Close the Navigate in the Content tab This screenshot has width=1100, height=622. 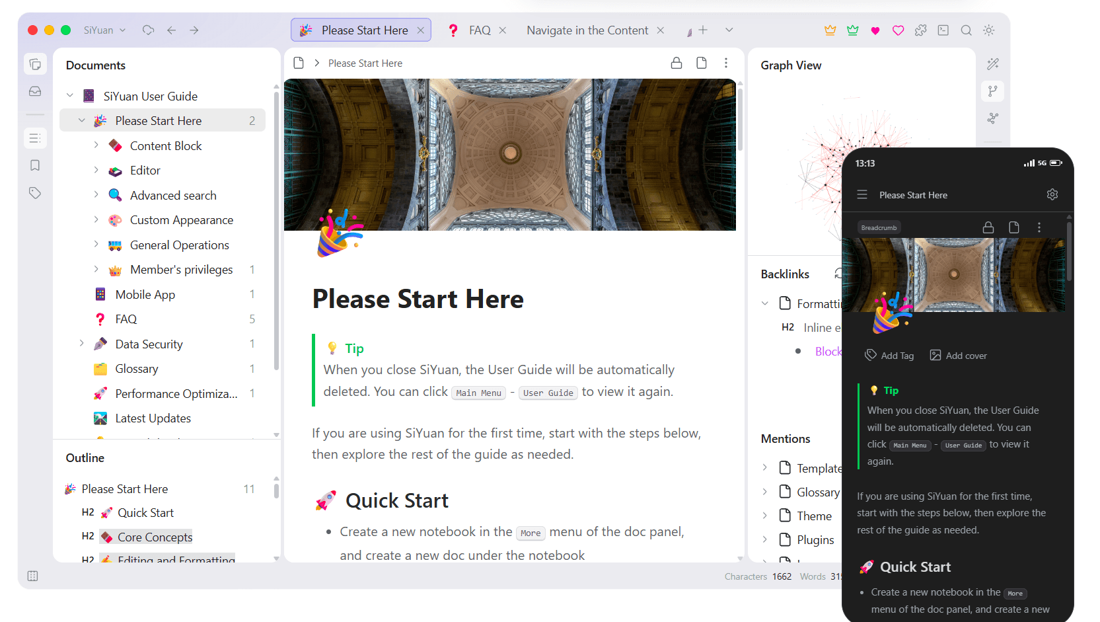[x=661, y=30]
